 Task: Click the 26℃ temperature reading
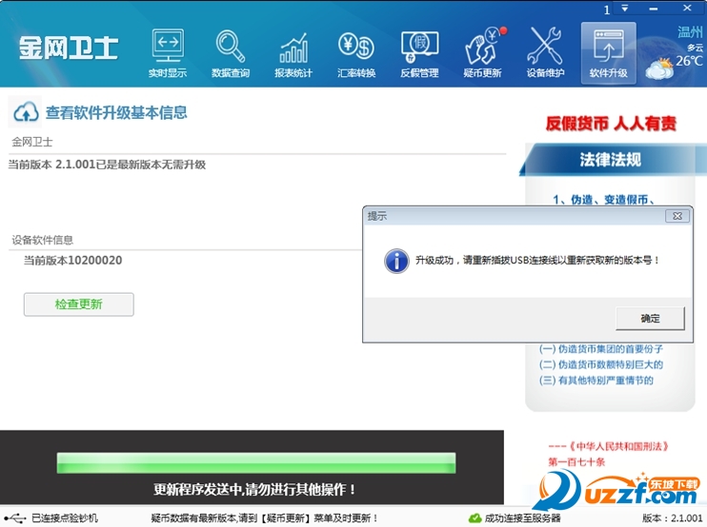[x=689, y=61]
